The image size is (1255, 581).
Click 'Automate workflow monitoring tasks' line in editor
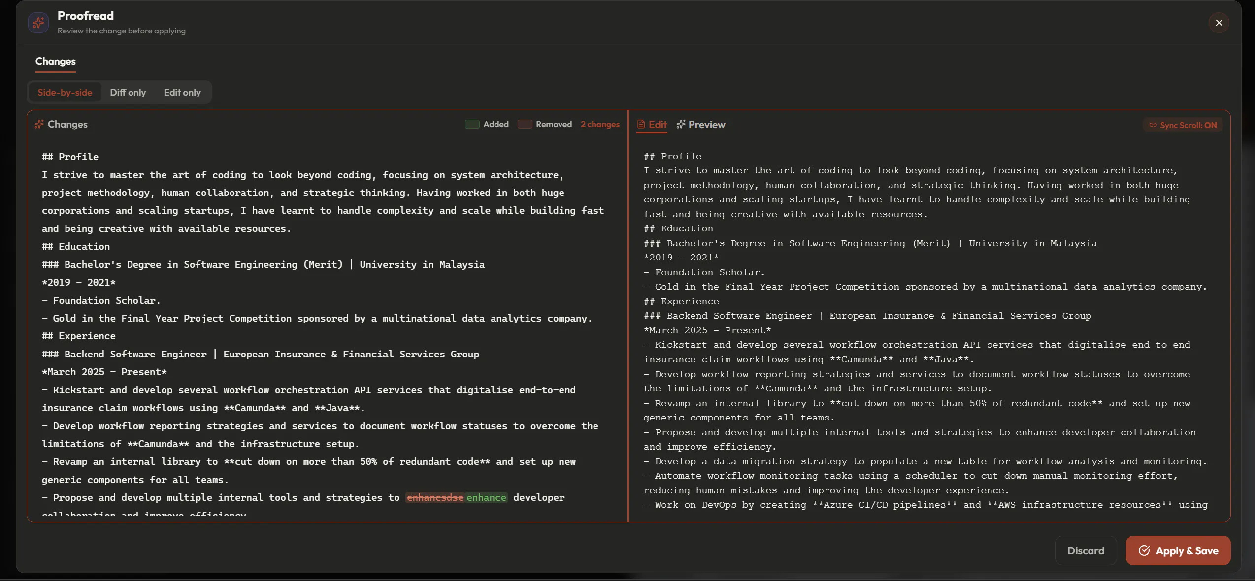point(911,483)
